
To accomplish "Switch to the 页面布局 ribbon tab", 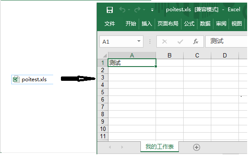I will pos(168,24).
